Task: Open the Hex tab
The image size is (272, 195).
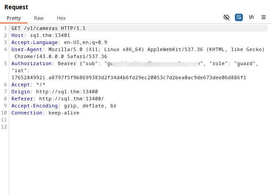Action: click(x=61, y=18)
